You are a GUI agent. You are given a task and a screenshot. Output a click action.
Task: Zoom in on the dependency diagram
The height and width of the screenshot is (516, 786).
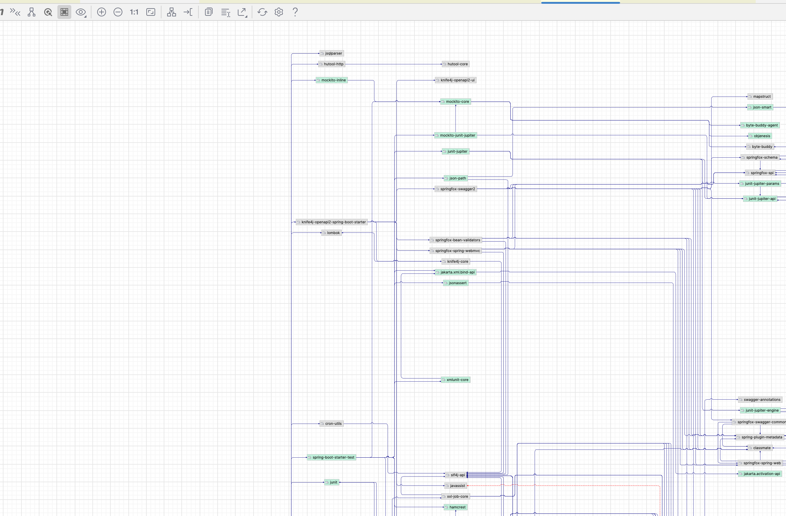(101, 12)
